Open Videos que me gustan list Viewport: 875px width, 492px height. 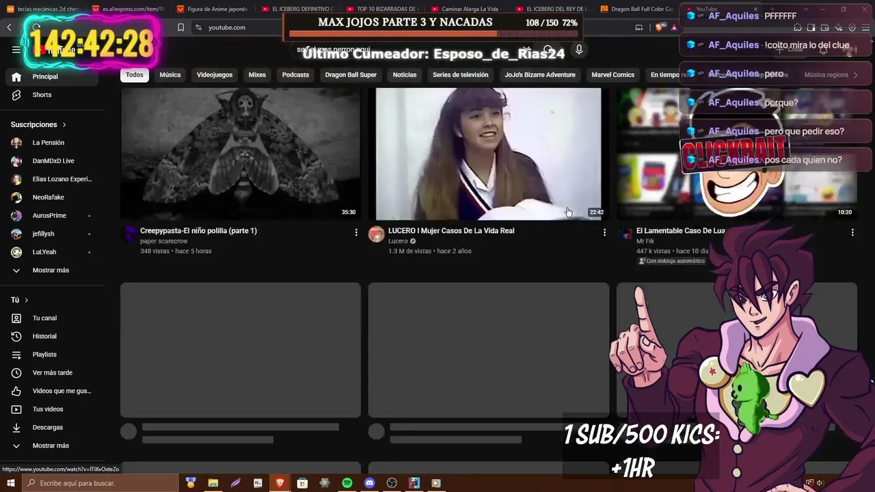(52, 391)
